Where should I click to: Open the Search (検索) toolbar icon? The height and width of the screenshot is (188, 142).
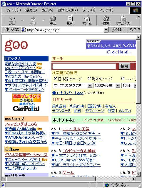(x=106, y=18)
